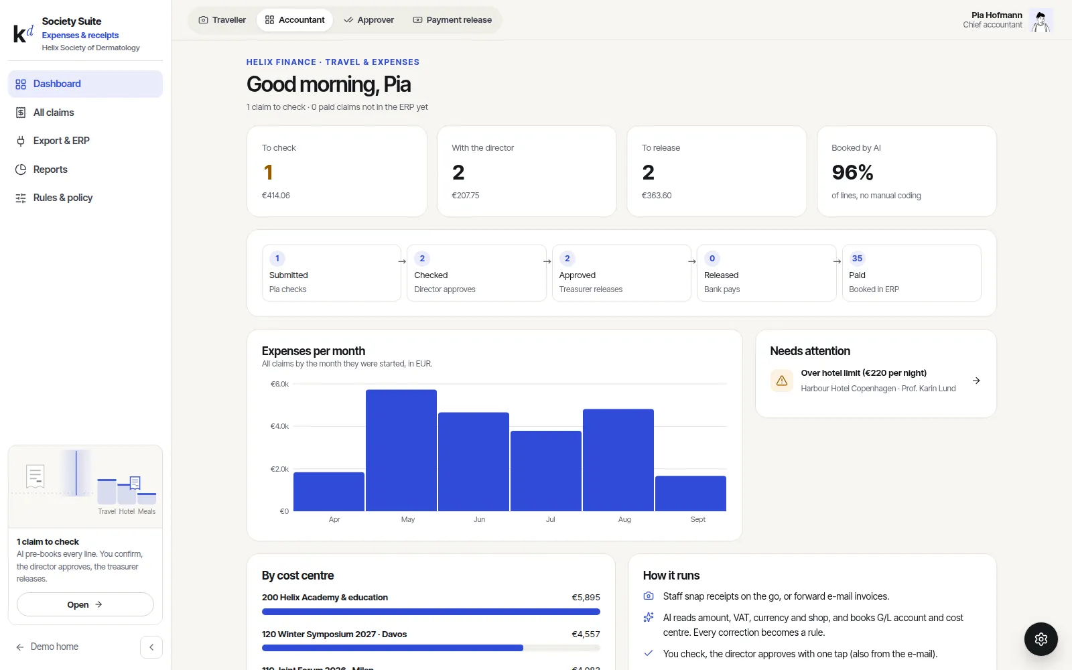Image resolution: width=1072 pixels, height=670 pixels.
Task: Click the Open button in claim card
Action: pos(85,604)
